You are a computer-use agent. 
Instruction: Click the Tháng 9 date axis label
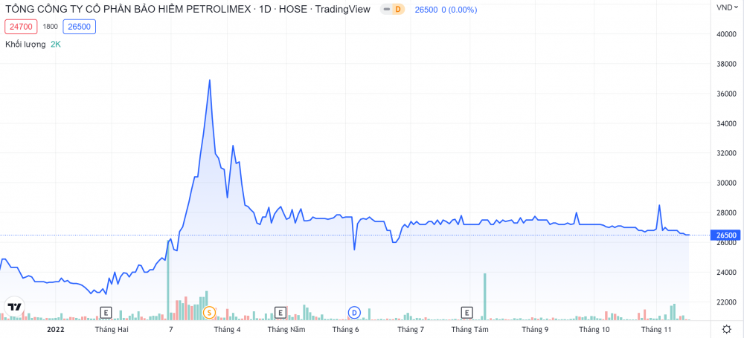535,329
